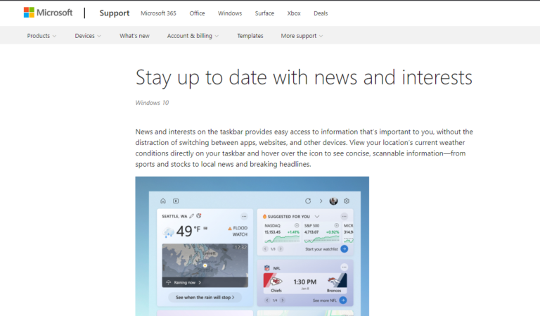Expand the Account & billing dropdown
Viewport: 540px width, 316px height.
tap(193, 36)
